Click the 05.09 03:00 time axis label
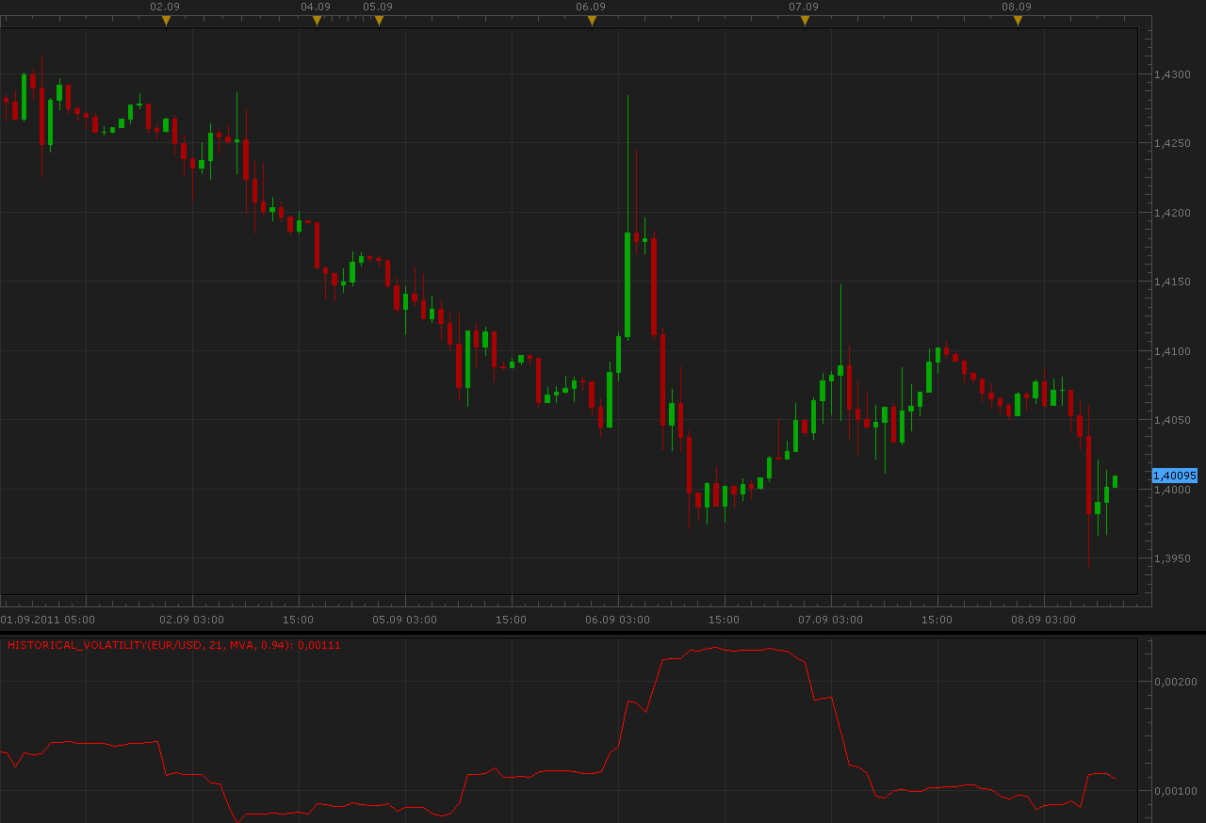Viewport: 1206px width, 823px height. [405, 620]
